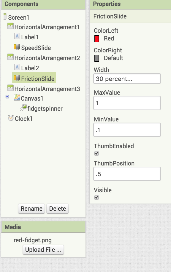Select red-fidget.png in Media

tap(33, 240)
